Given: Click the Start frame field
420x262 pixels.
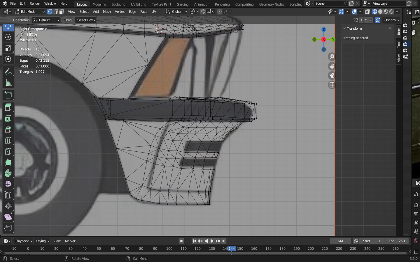Looking at the screenshot, I should pos(372,241).
